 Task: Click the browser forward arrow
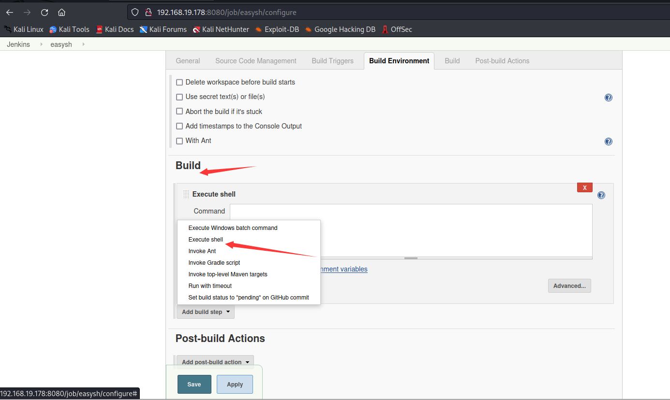(x=27, y=13)
